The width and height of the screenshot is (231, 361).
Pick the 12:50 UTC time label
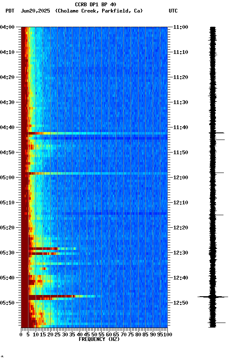181,303
